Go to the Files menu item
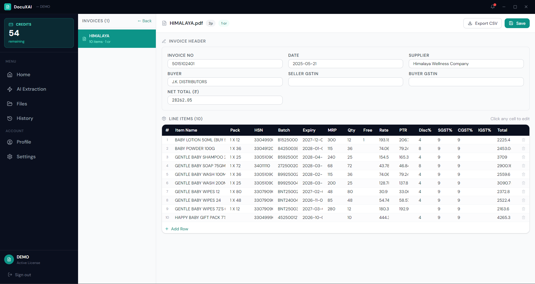 [39, 104]
